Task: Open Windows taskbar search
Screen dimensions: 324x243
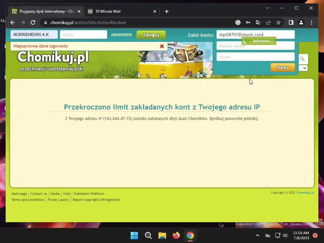Action: (x=148, y=235)
